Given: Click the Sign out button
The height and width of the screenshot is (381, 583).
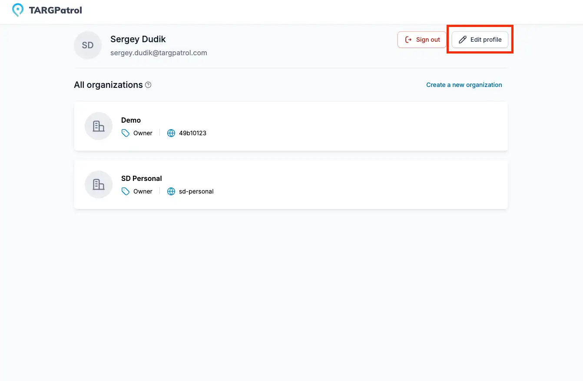Looking at the screenshot, I should pos(422,40).
